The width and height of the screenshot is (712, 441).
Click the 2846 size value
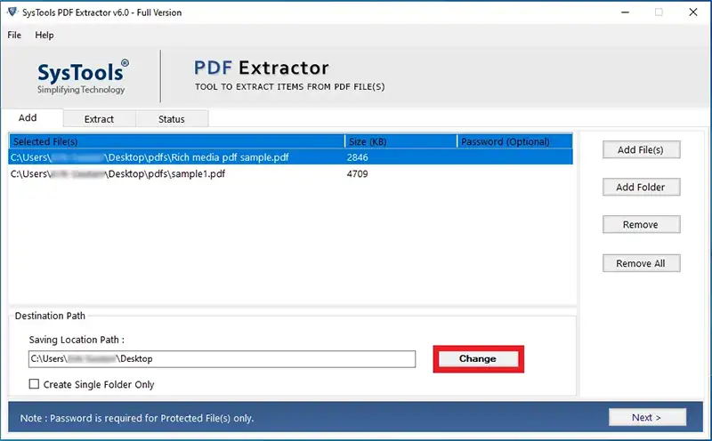tap(358, 157)
